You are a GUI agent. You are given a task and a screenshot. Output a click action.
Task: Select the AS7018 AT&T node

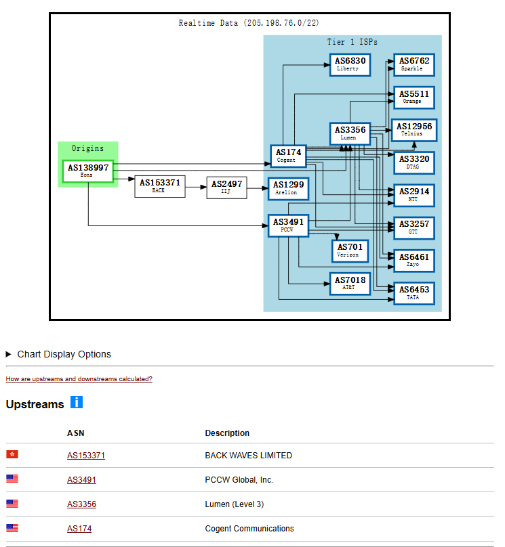point(350,284)
